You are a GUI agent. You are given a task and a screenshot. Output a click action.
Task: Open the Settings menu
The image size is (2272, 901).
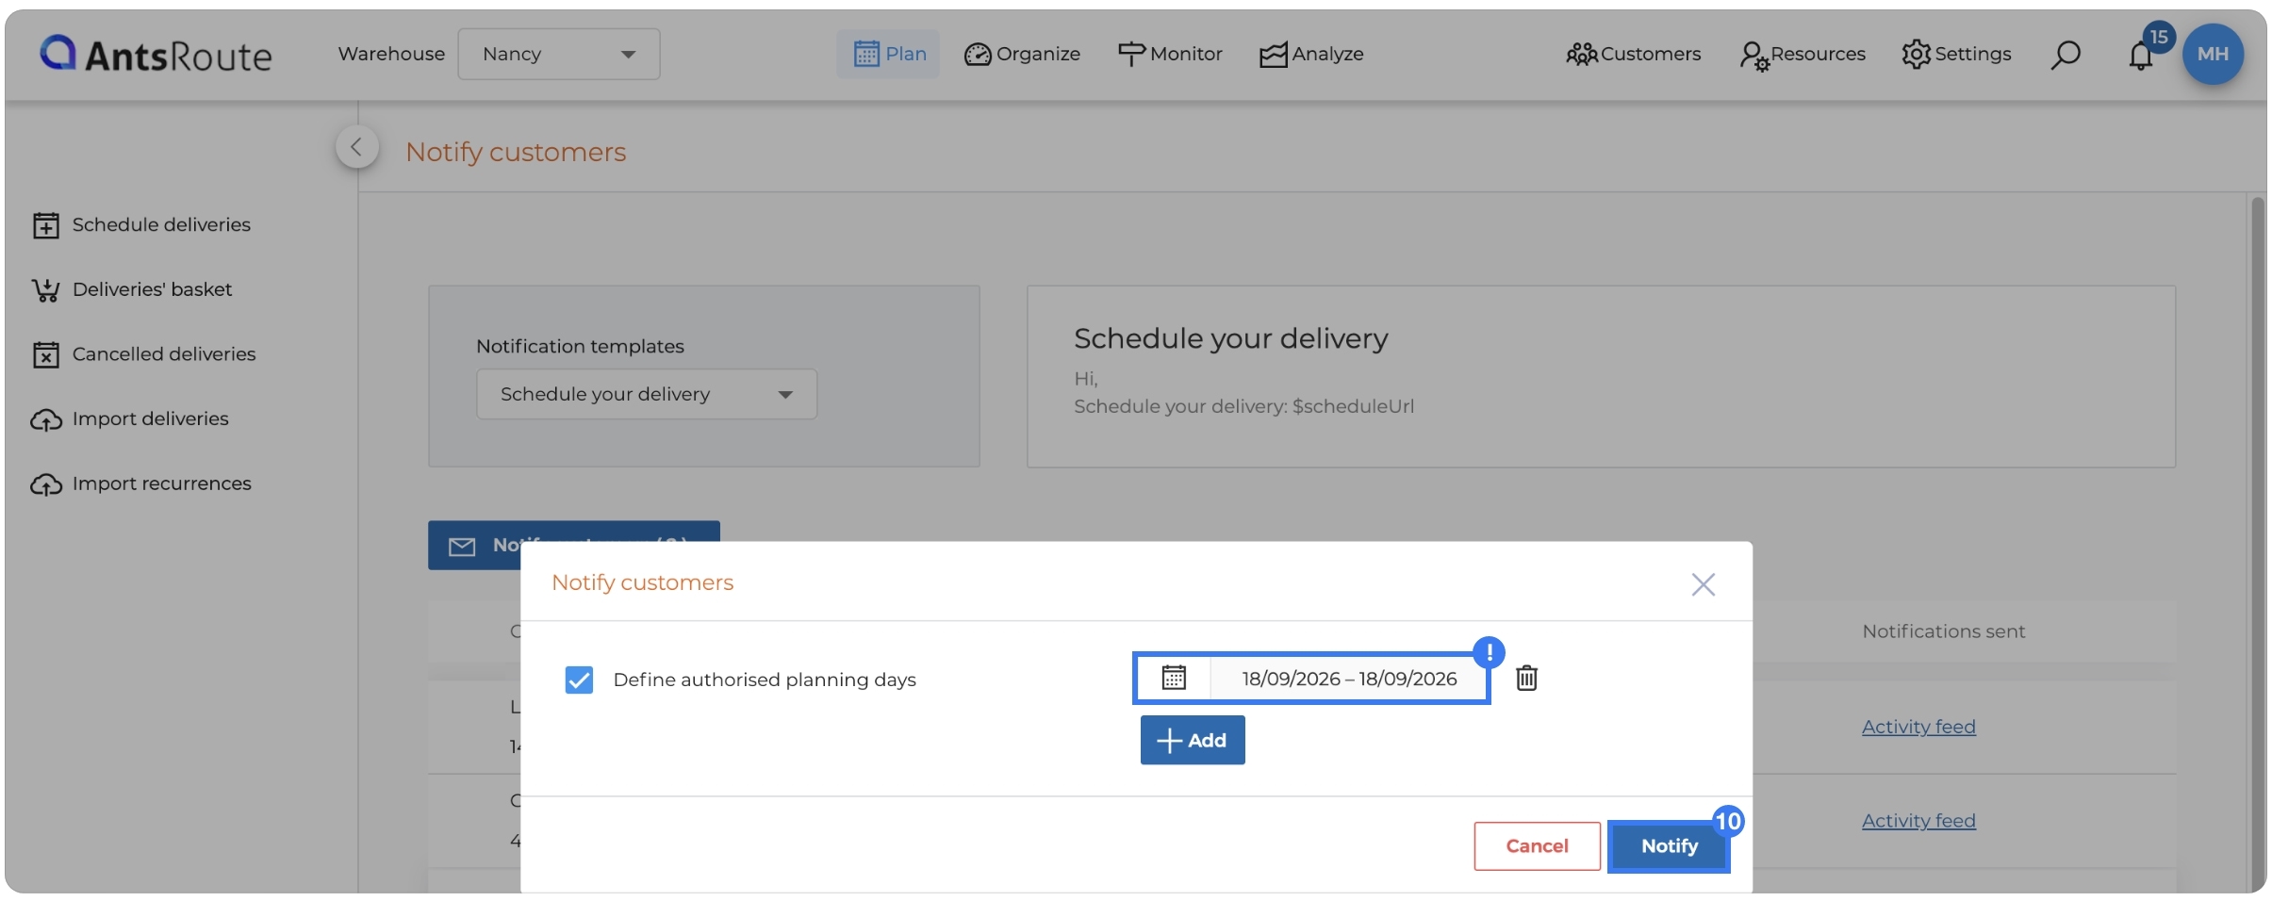(x=1956, y=54)
